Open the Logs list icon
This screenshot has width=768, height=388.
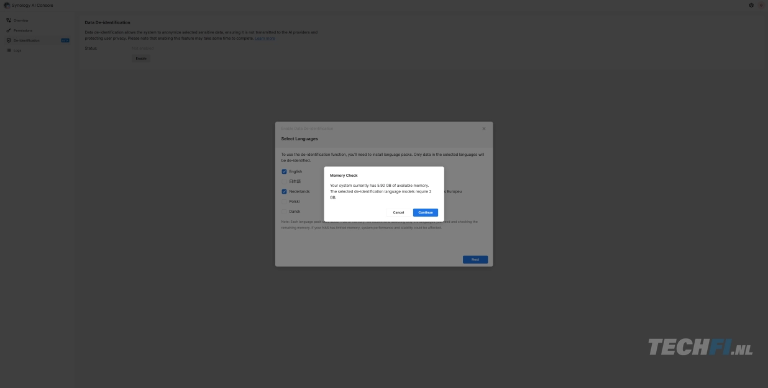(9, 50)
